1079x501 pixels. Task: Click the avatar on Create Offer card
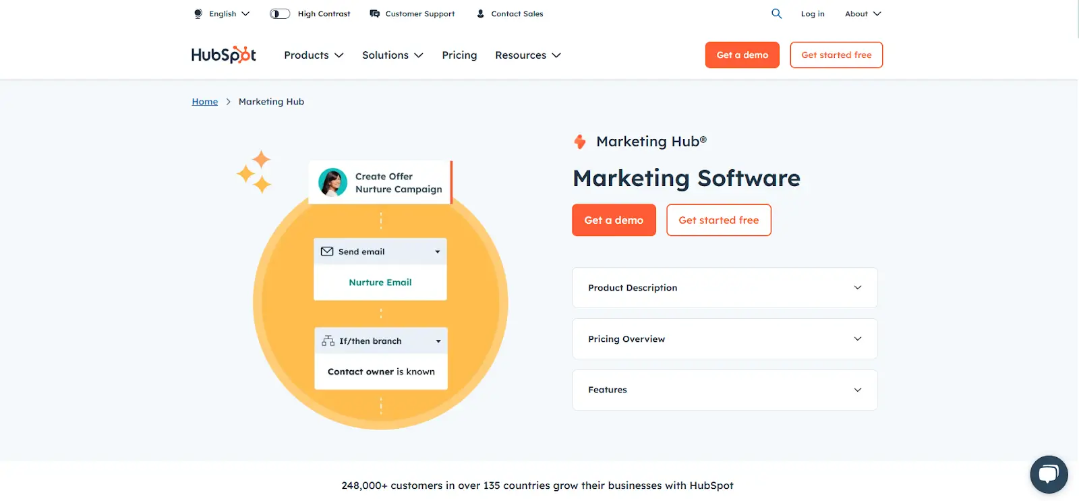pyautogui.click(x=332, y=182)
